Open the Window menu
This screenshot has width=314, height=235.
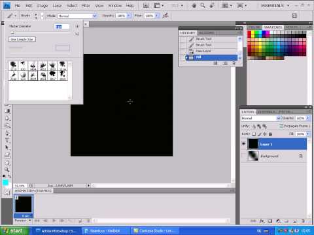(115, 6)
